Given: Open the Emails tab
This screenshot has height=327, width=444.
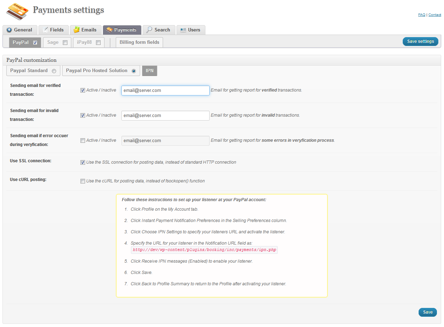Looking at the screenshot, I should coord(85,30).
